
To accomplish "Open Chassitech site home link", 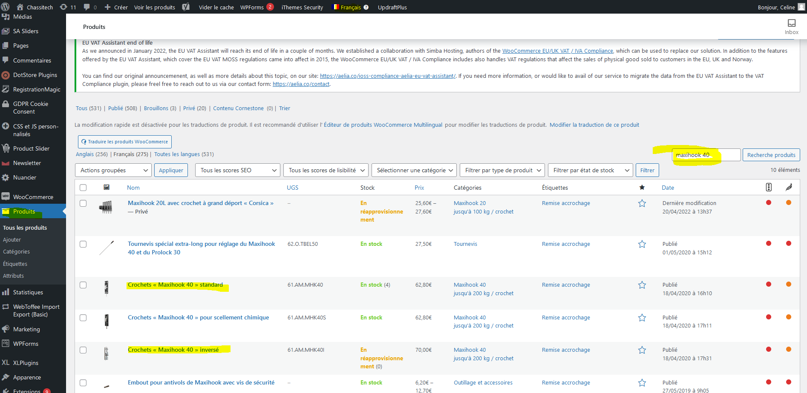I will click(35, 7).
